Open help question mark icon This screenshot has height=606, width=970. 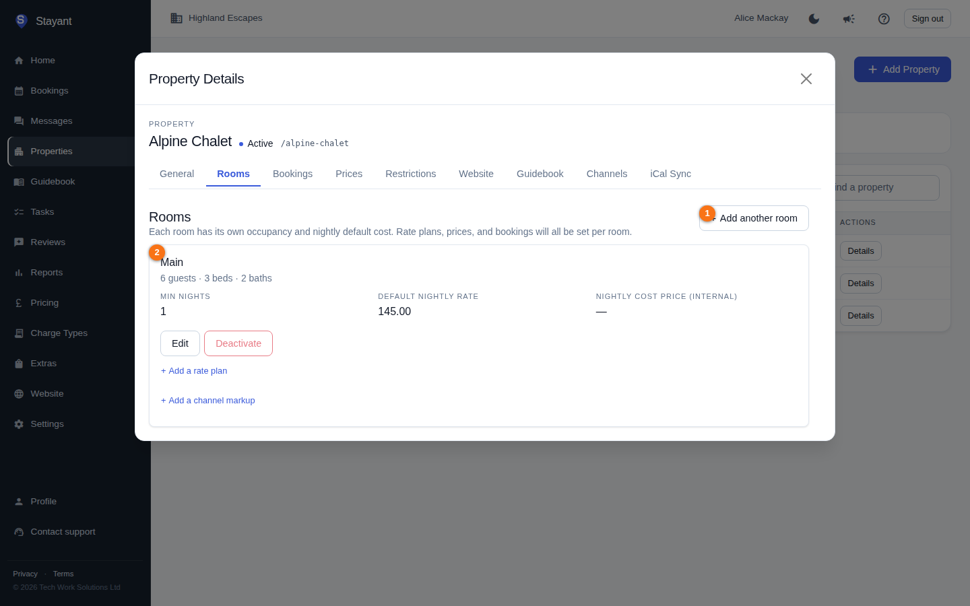tap(884, 19)
